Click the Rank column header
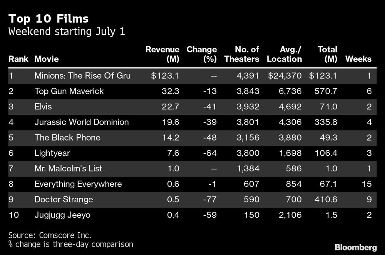The image size is (385, 255). point(18,59)
